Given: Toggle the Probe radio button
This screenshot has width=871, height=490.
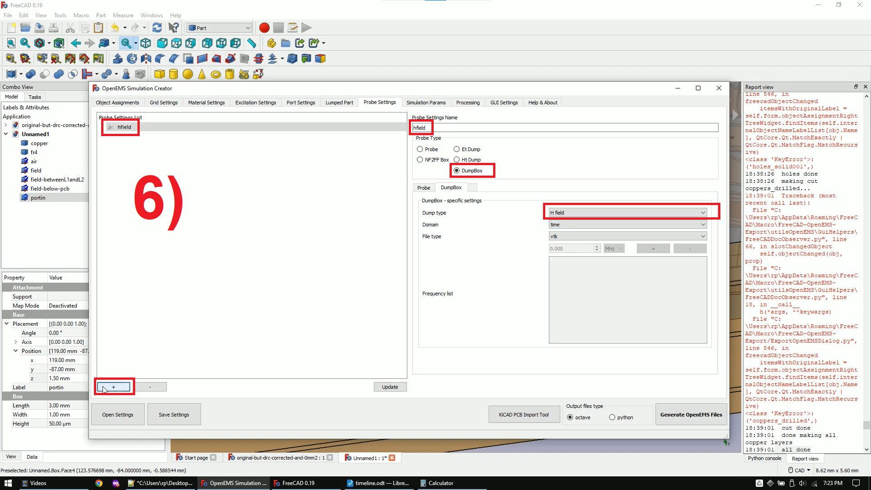Looking at the screenshot, I should 420,148.
